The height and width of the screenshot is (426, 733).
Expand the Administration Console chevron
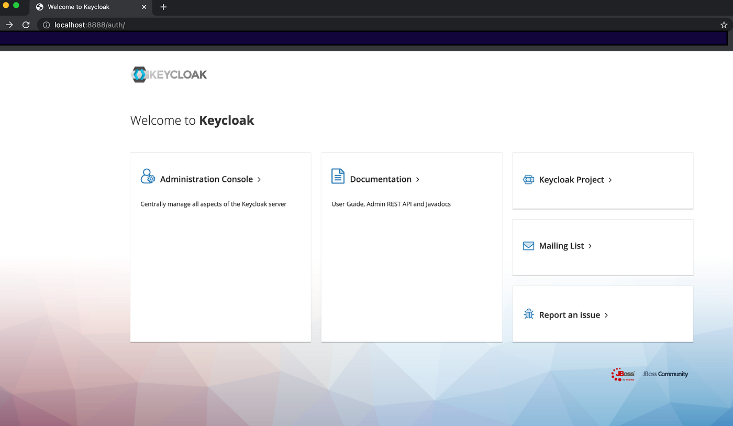[x=259, y=179]
